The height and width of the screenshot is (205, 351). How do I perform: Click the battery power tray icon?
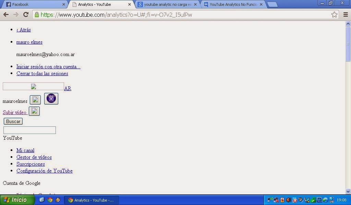(x=282, y=200)
